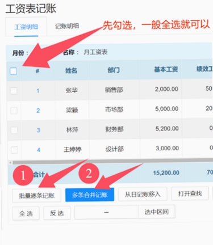Image resolution: width=213 pixels, height=245 pixels.
Task: Click the 多条合并记账 button
Action: (90, 195)
